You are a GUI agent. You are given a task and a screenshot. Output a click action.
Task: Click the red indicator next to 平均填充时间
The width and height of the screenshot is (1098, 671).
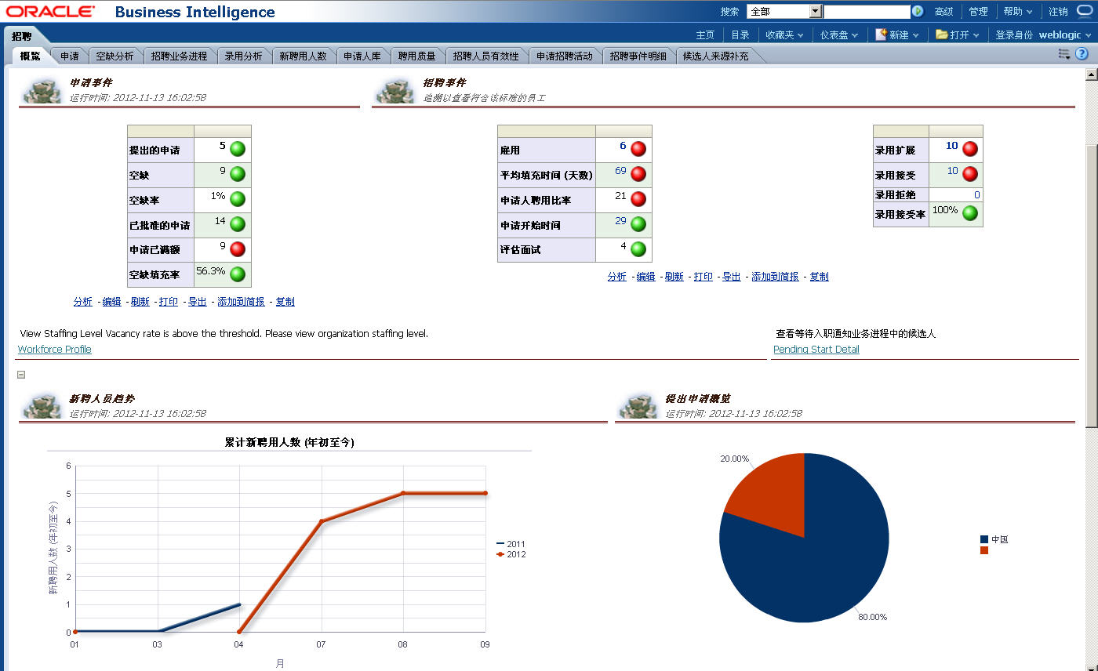point(638,174)
